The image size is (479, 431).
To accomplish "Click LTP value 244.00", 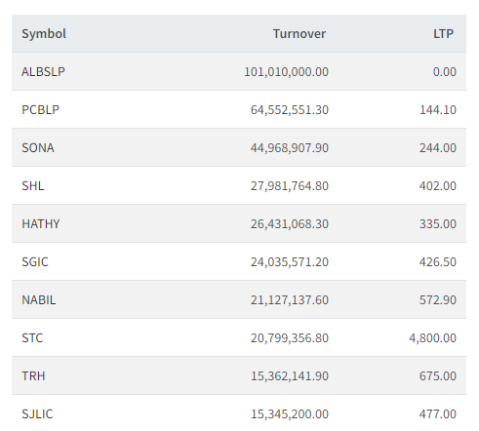I will coord(438,148).
